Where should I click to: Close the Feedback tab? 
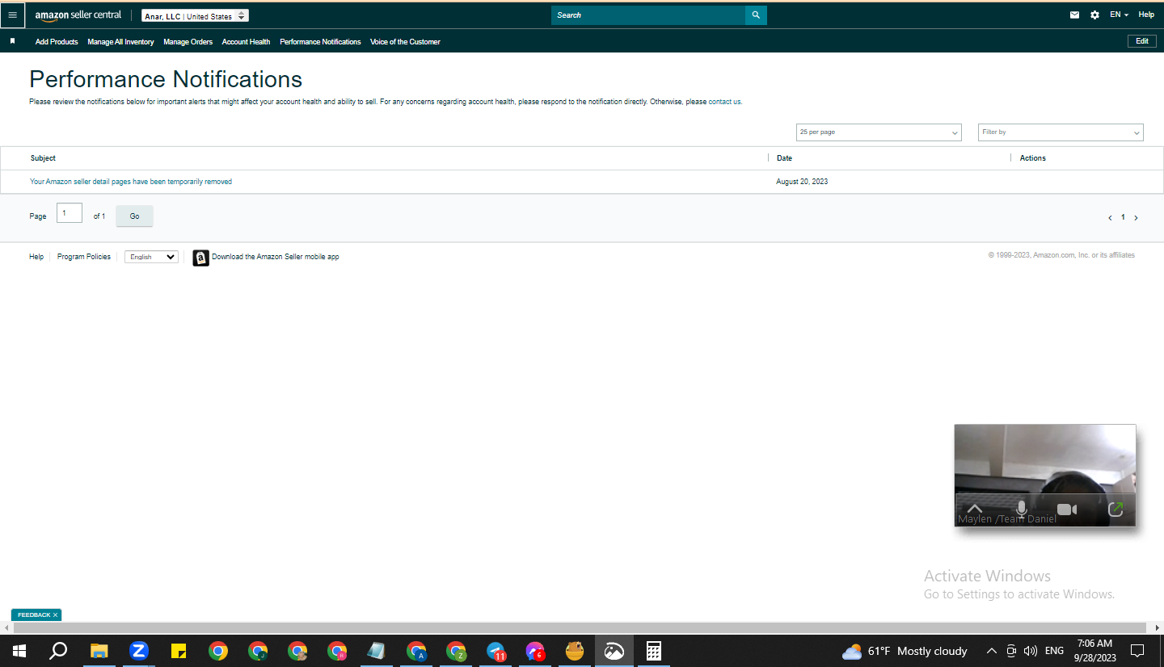coord(55,615)
